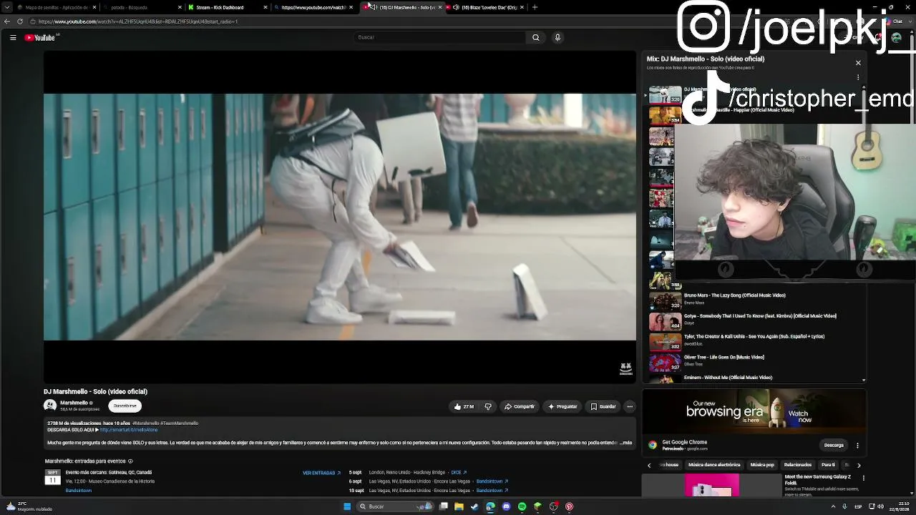The image size is (916, 515).
Task: Click the Marshmello channel watermark on video
Action: point(625,369)
